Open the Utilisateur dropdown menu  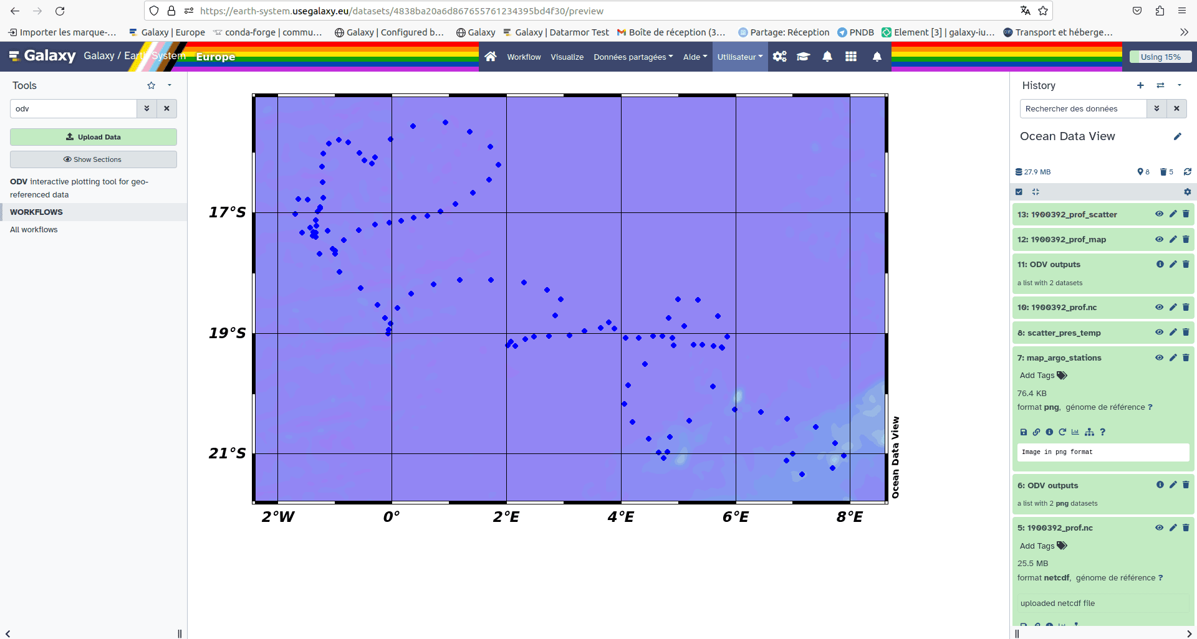(739, 57)
